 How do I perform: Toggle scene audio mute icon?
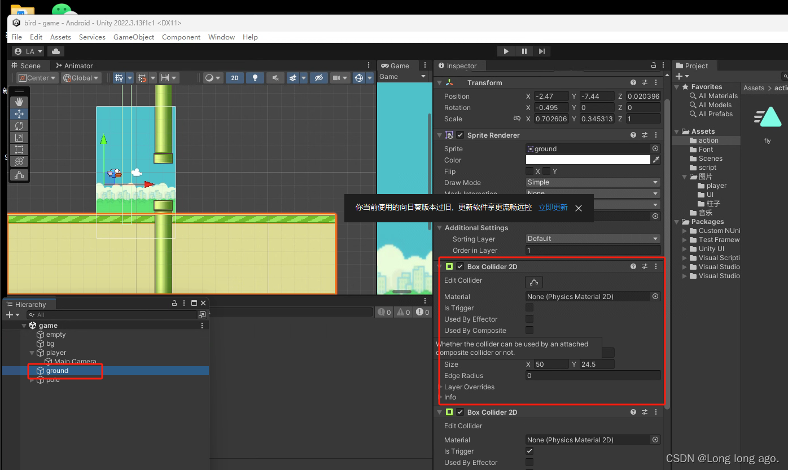click(275, 78)
